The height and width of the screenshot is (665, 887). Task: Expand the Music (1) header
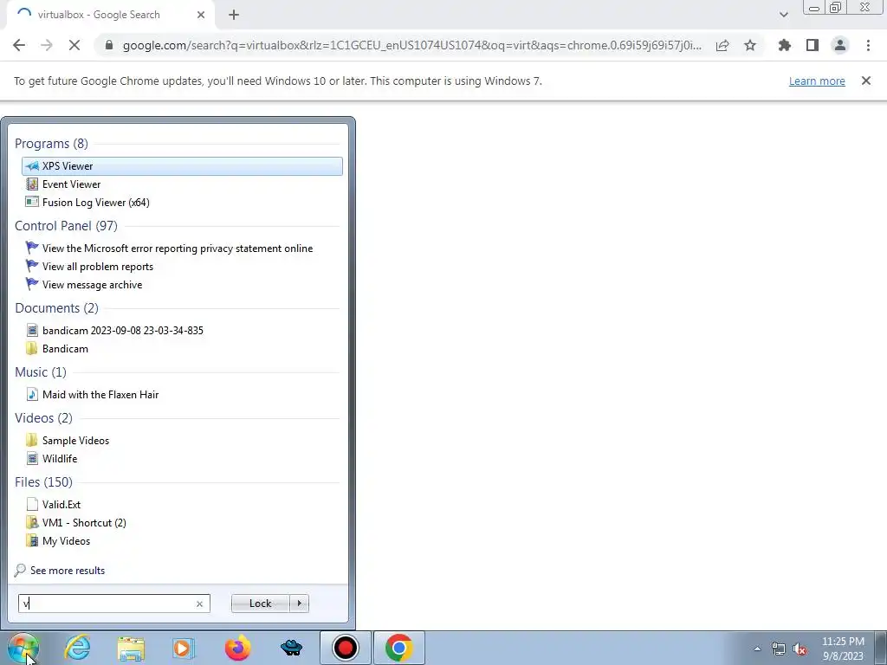[x=40, y=372]
